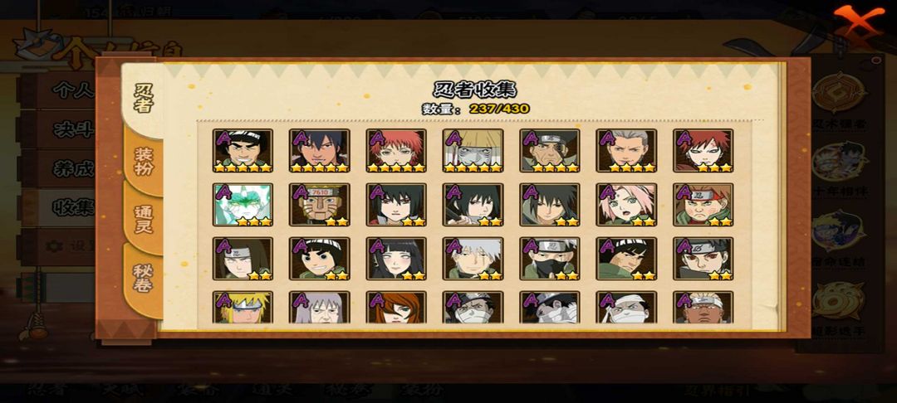The height and width of the screenshot is (403, 897).
Task: Select the five-star bowl-cut ninja portrait
Action: (243, 150)
